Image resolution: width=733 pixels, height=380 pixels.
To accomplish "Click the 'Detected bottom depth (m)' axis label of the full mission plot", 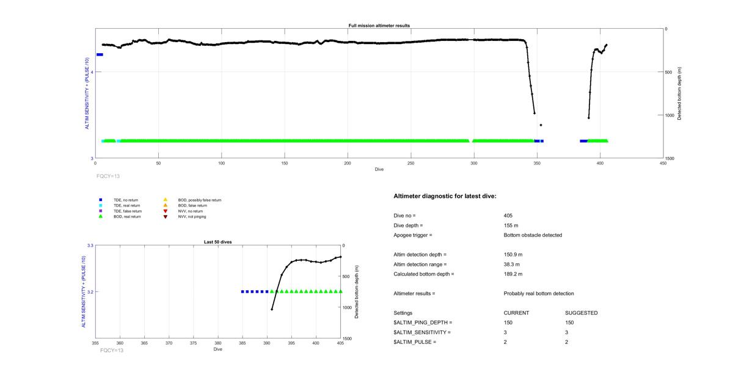I will click(680, 93).
